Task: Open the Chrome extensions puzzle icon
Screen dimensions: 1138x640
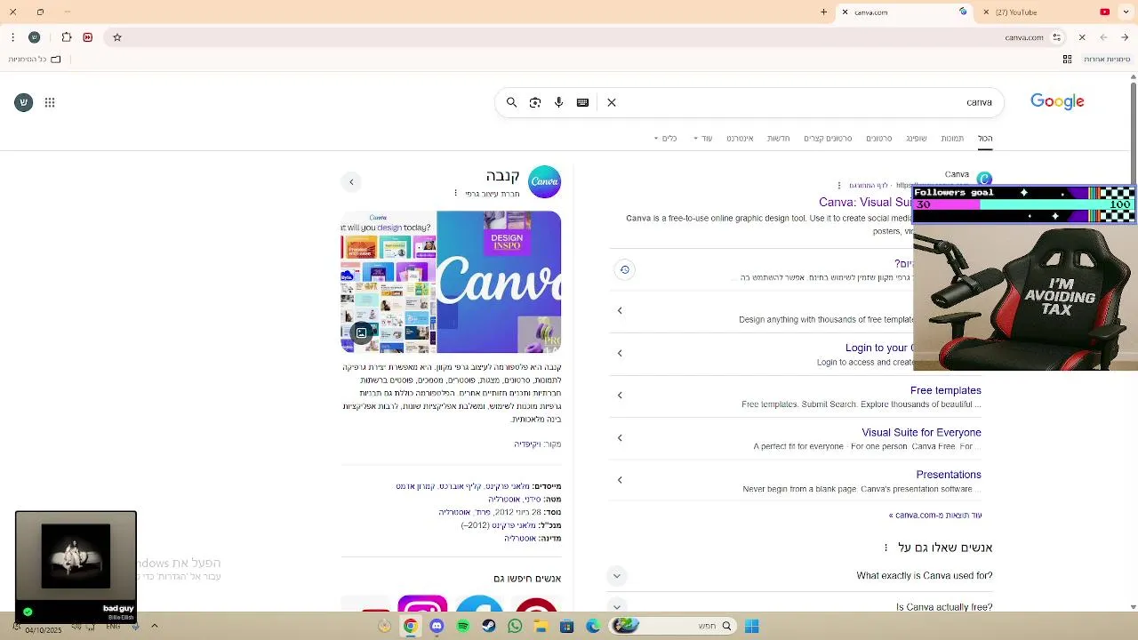Action: click(x=67, y=37)
